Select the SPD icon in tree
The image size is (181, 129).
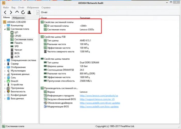12,46
